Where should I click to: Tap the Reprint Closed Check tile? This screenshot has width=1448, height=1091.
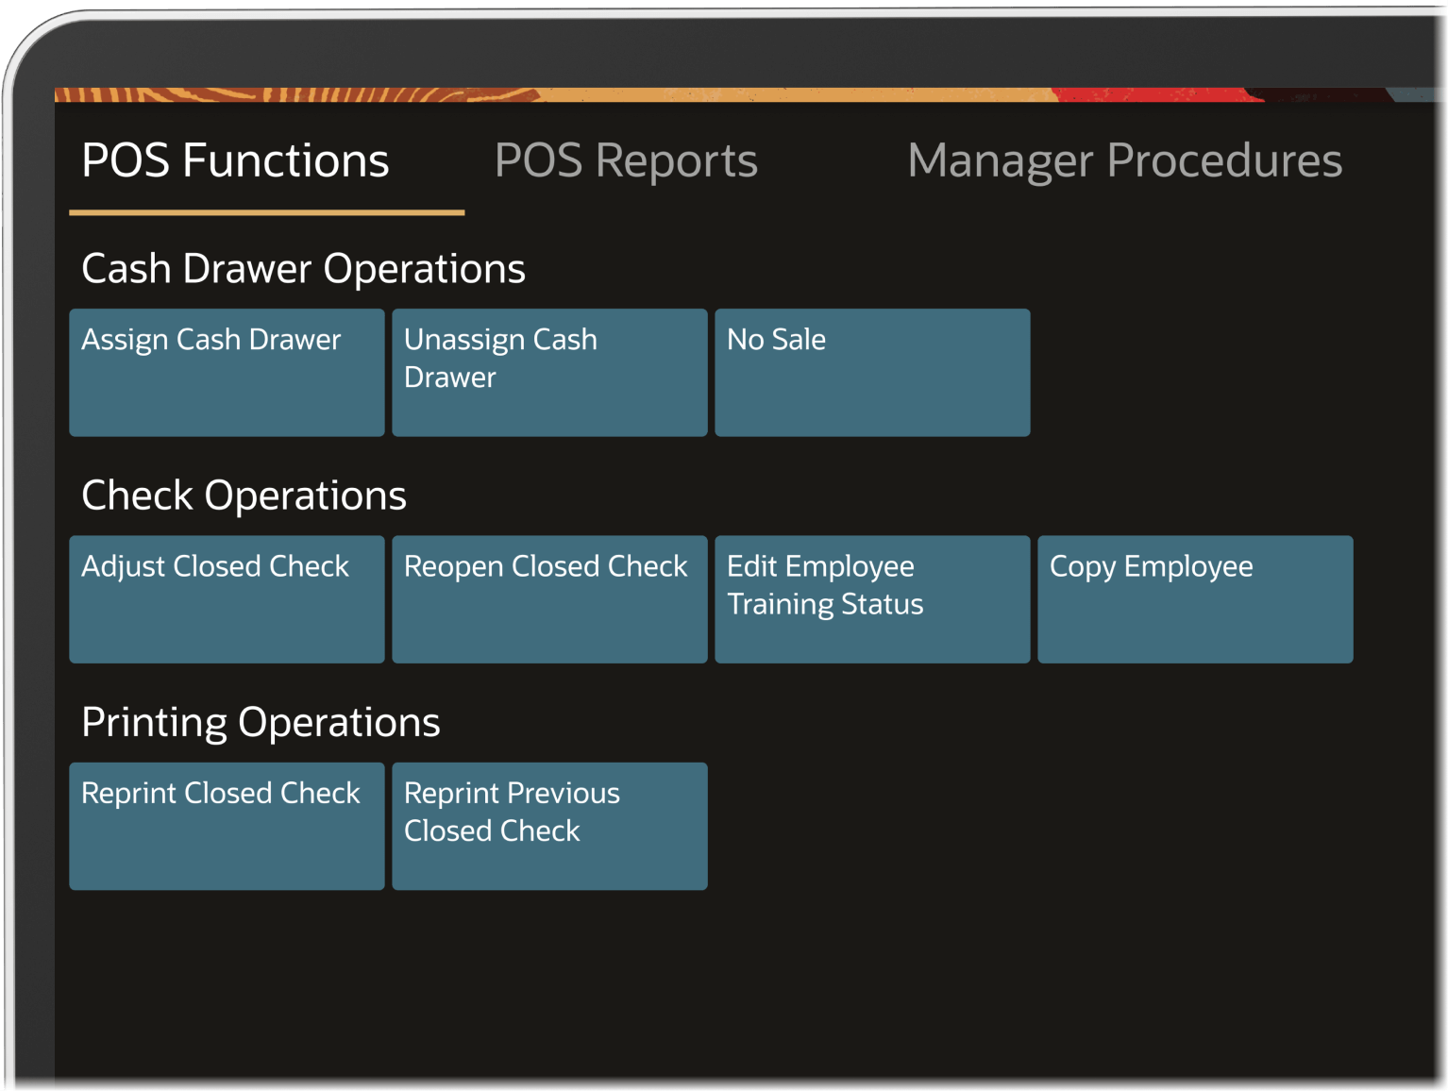pyautogui.click(x=227, y=826)
